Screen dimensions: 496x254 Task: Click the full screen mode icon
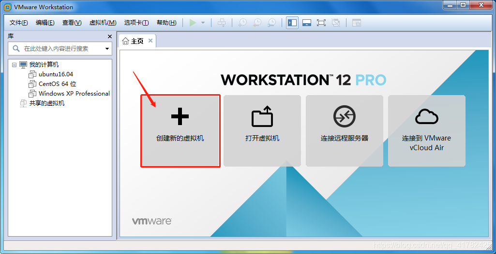321,23
